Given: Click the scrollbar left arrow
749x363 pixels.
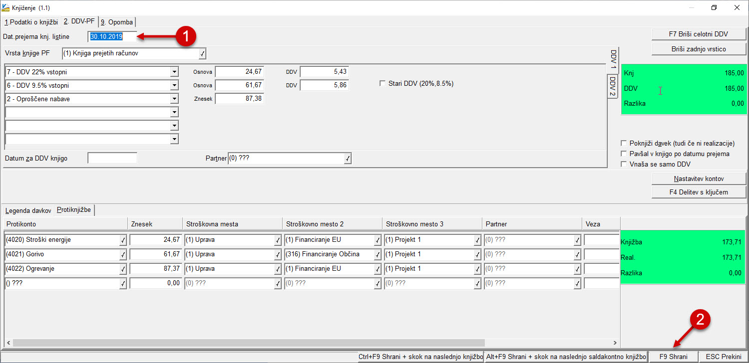Looking at the screenshot, I should [x=8, y=343].
